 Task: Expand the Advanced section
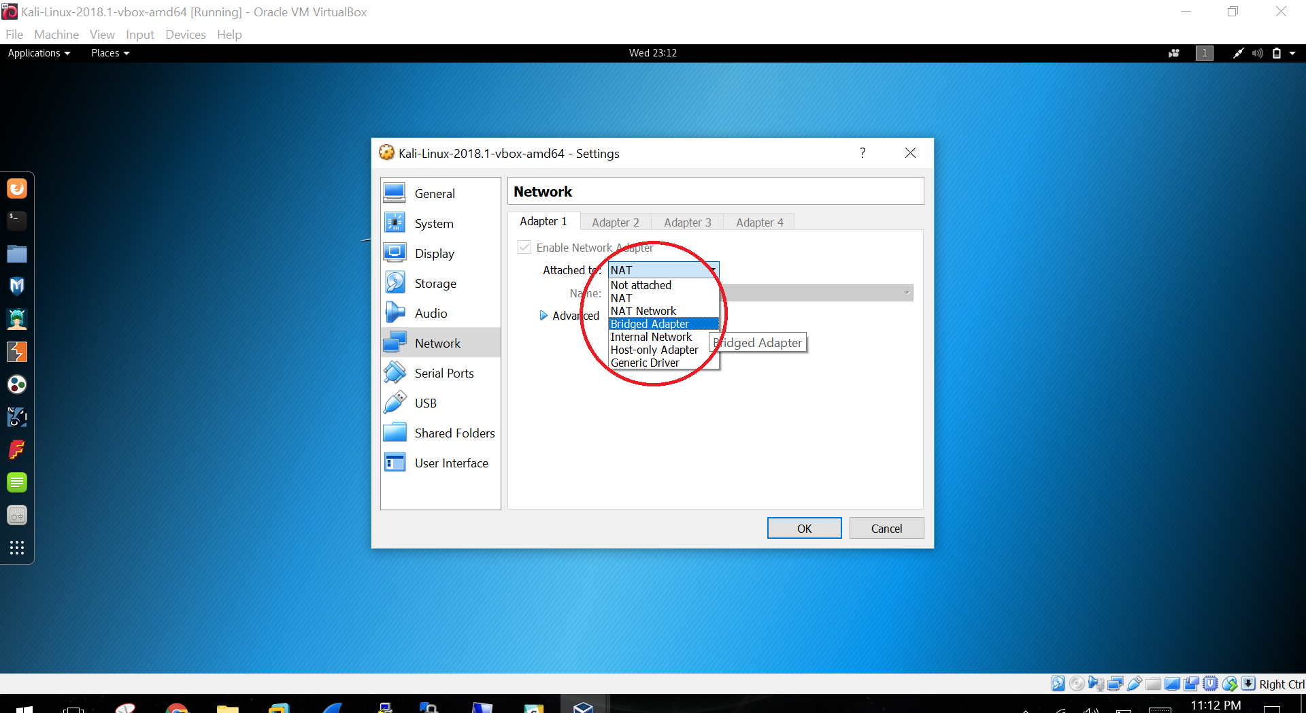click(543, 316)
